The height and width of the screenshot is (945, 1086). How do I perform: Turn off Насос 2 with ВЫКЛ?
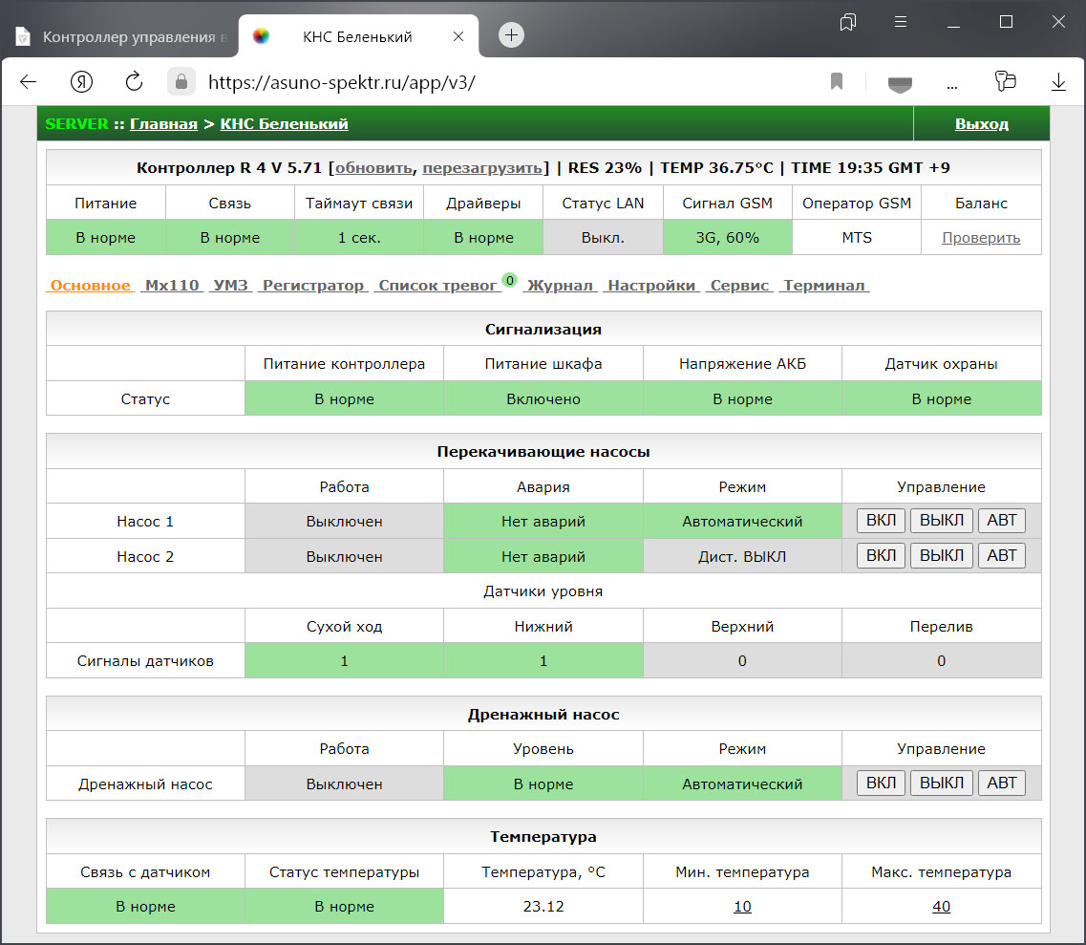pos(941,556)
